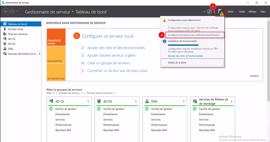Image resolution: width=270 pixels, height=142 pixels.
Task: Click the forward navigation arrow button
Action: (x=12, y=12)
